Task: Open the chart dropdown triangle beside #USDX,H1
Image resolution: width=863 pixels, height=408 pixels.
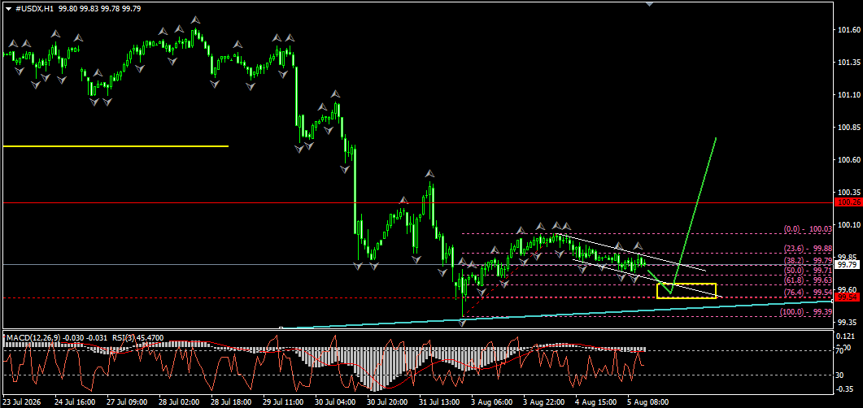Action: [7, 10]
